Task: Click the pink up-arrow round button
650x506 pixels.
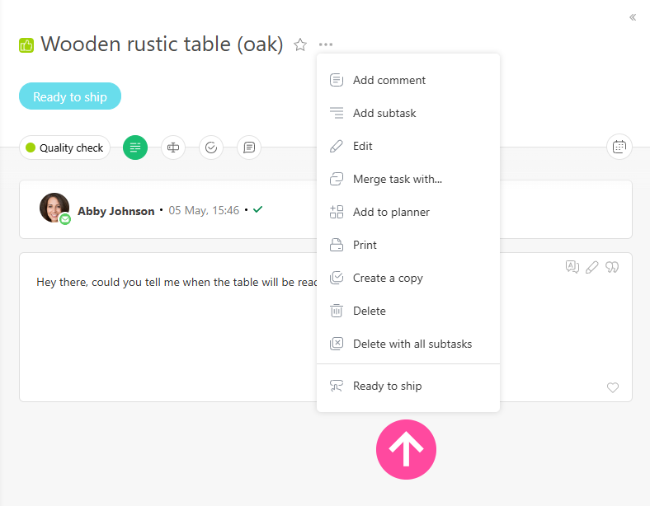Action: pos(406,449)
